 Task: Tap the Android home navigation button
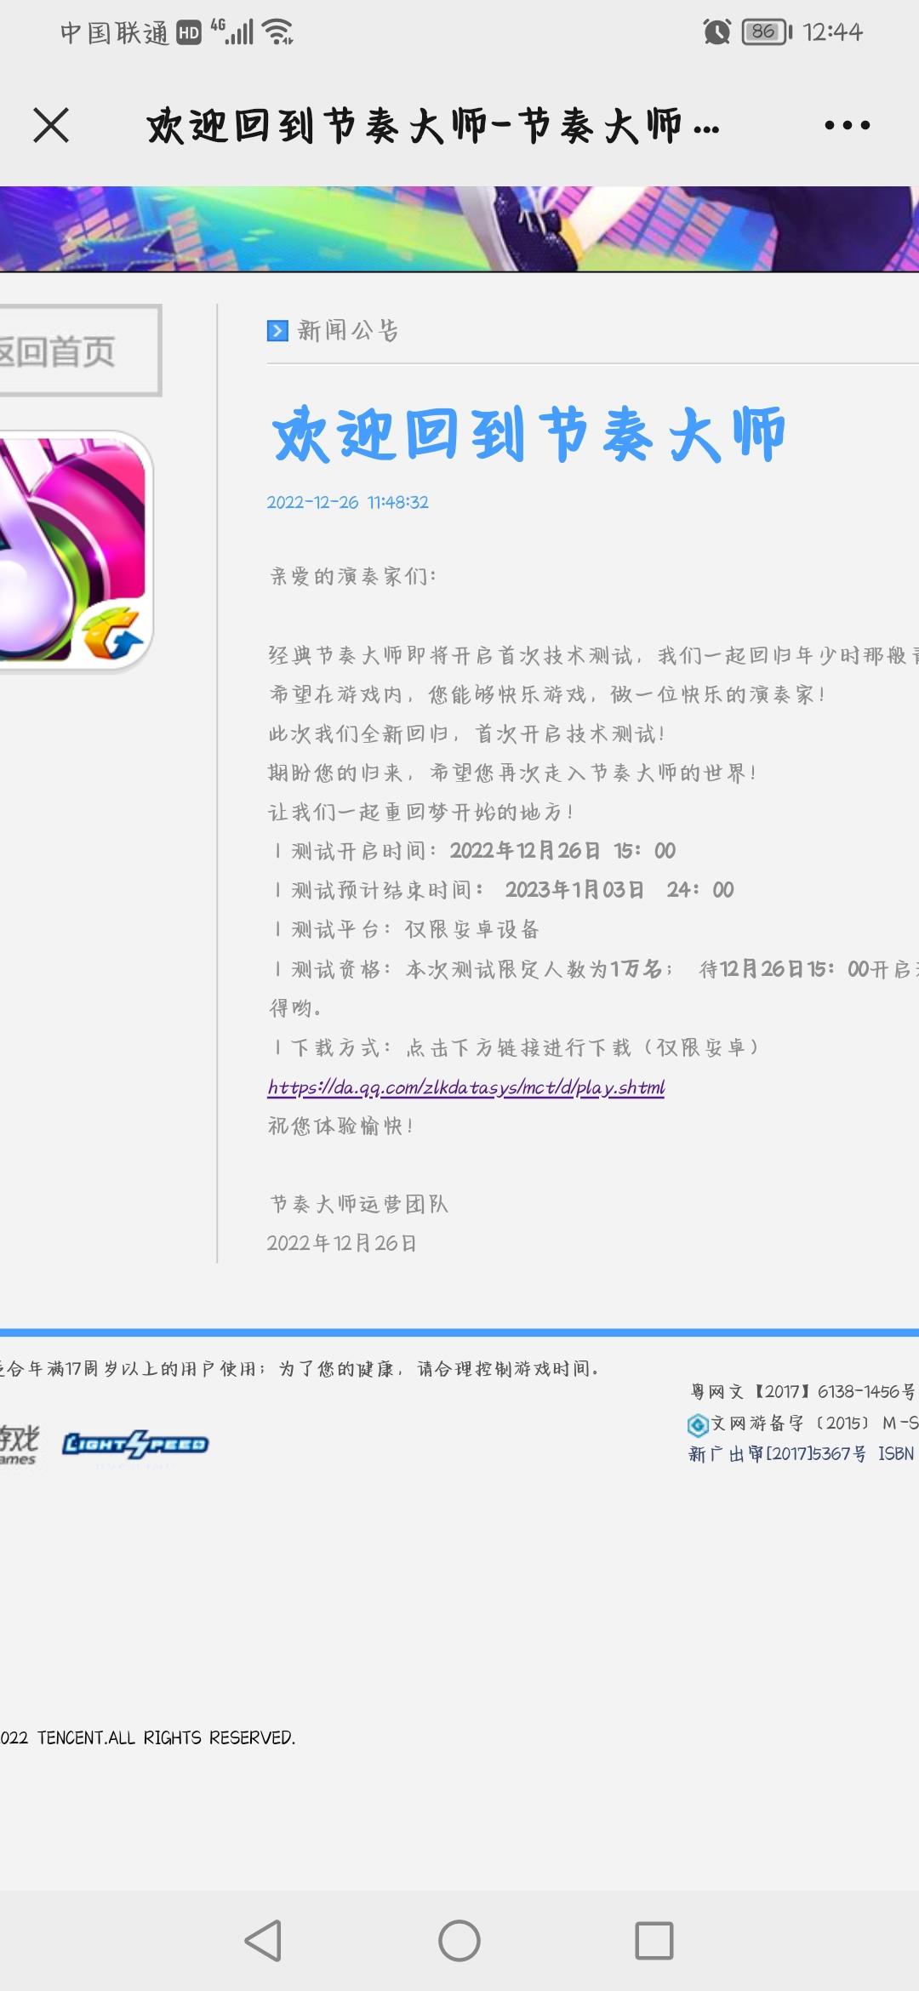pyautogui.click(x=459, y=1941)
